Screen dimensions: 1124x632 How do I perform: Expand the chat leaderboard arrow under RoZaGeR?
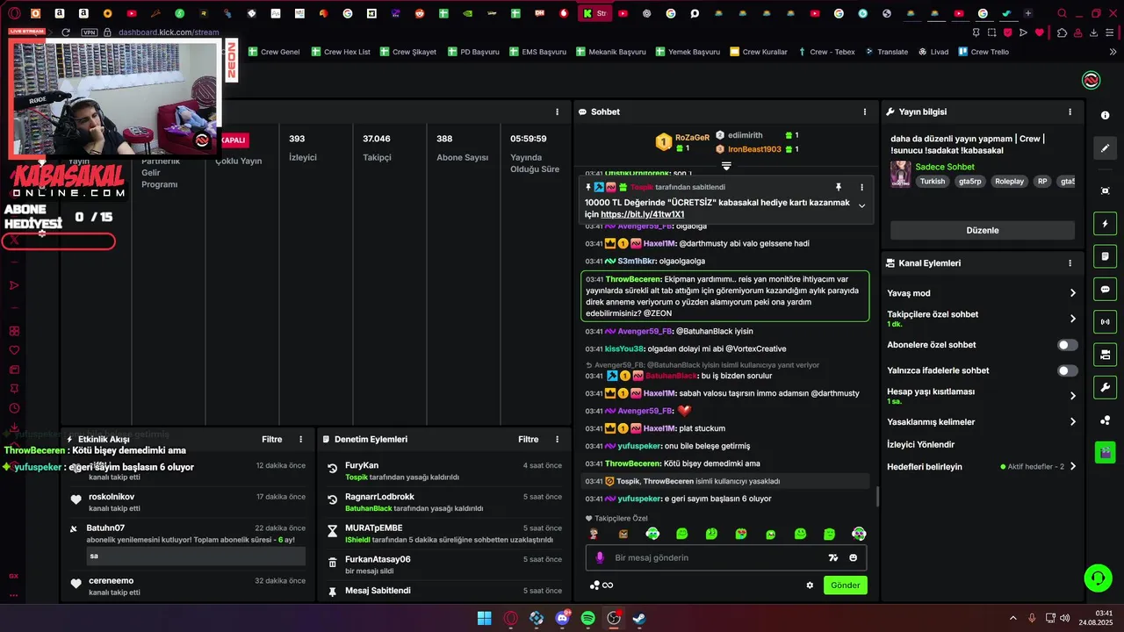pos(726,166)
